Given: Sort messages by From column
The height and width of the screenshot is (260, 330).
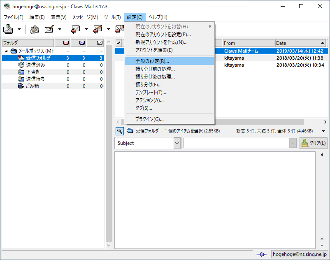Looking at the screenshot, I should pos(249,43).
